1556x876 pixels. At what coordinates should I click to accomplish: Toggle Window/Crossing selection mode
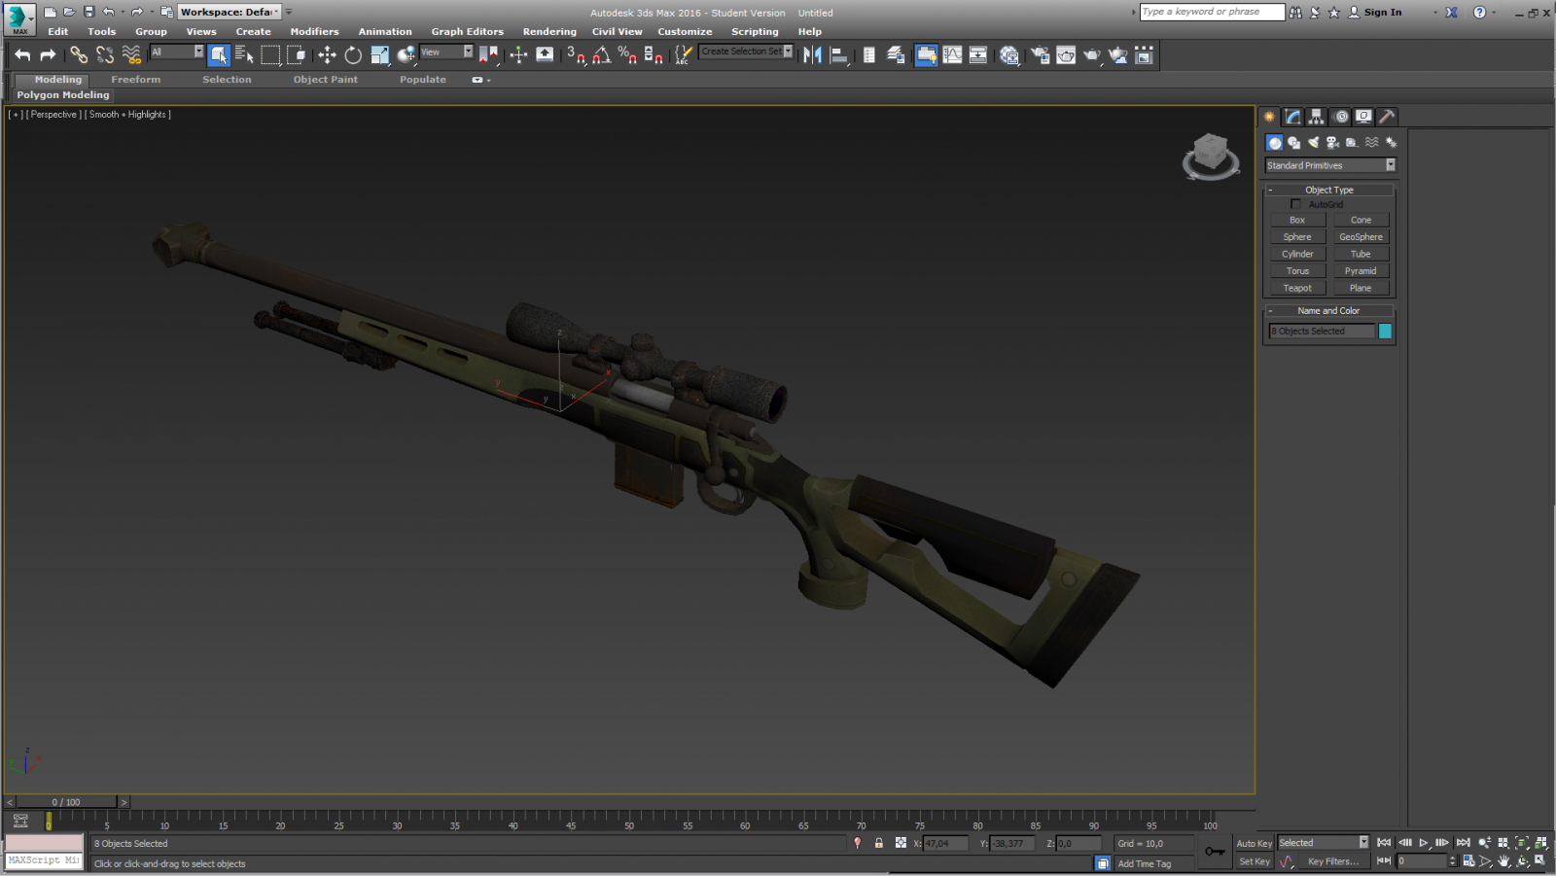coord(297,55)
